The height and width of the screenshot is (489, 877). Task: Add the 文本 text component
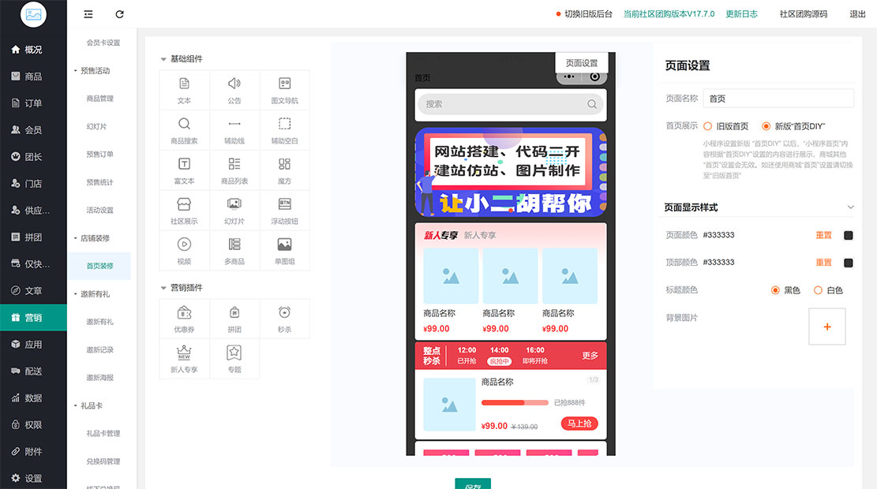tap(184, 91)
